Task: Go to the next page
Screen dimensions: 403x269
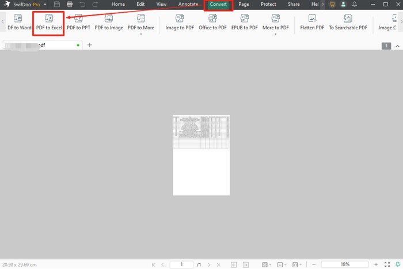Action: [x=209, y=264]
